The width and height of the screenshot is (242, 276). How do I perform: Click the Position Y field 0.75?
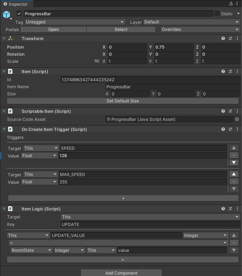tap(174, 47)
